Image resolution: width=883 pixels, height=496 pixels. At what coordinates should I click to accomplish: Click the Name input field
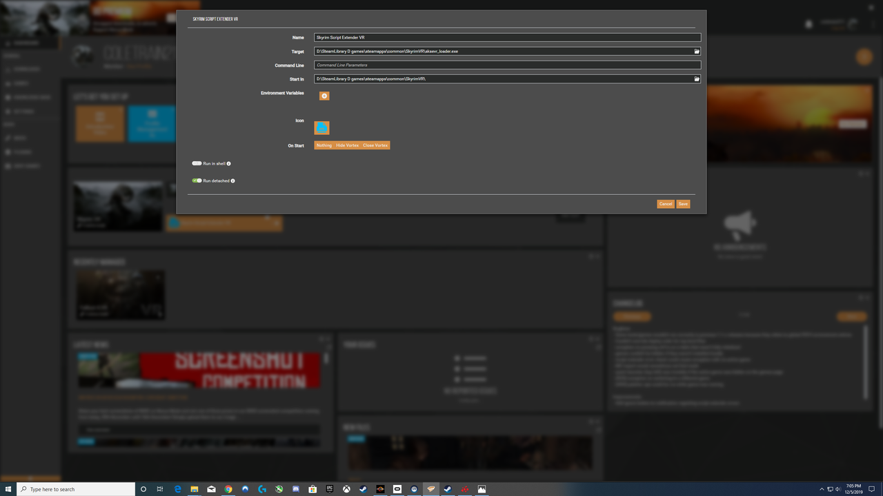click(507, 37)
